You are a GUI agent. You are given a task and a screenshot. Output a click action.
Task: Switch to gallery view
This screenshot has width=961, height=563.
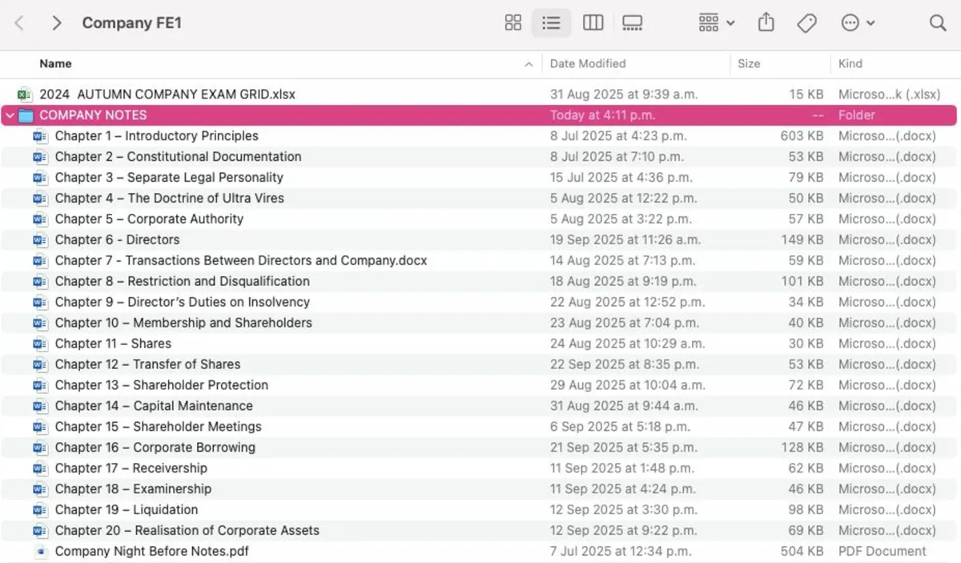click(633, 23)
